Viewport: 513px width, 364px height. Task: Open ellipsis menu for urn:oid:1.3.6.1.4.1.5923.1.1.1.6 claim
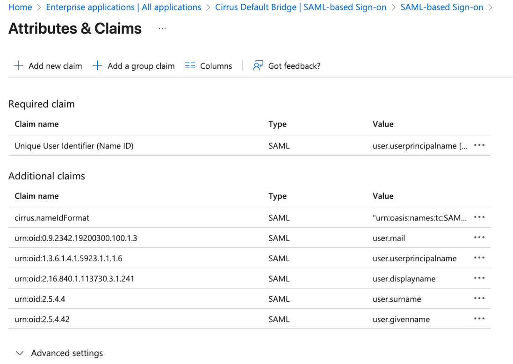click(479, 258)
